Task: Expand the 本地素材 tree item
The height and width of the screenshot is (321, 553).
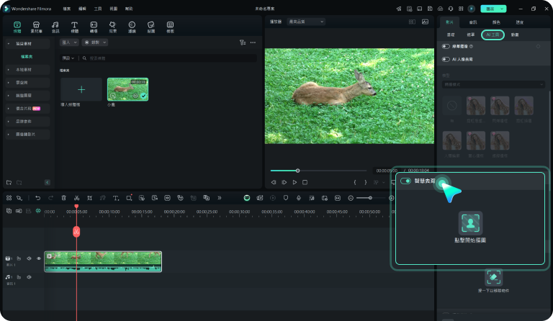Action: (9, 70)
